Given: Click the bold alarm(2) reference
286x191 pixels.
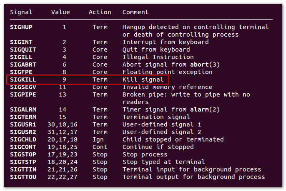Looking at the screenshot, I should pyautogui.click(x=205, y=109).
